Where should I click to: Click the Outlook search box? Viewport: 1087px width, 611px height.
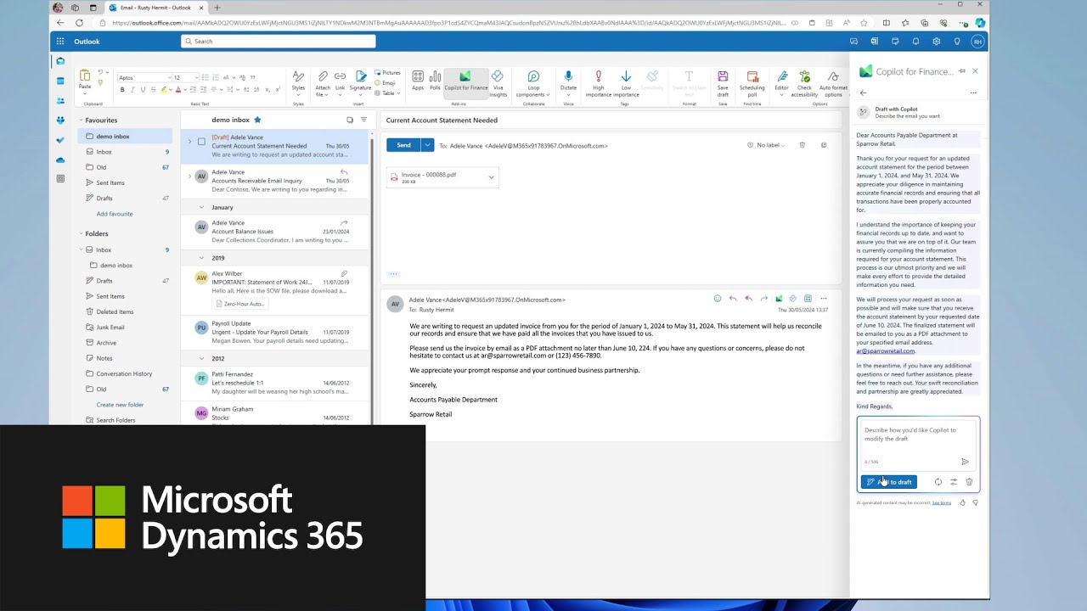coord(279,41)
